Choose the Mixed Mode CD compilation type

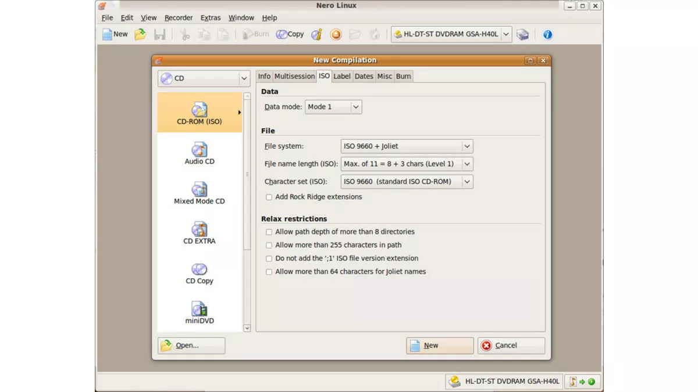pos(200,192)
